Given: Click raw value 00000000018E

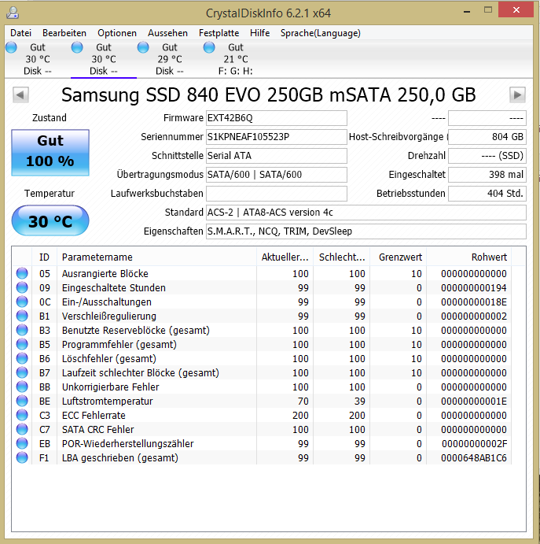Looking at the screenshot, I should tap(474, 302).
